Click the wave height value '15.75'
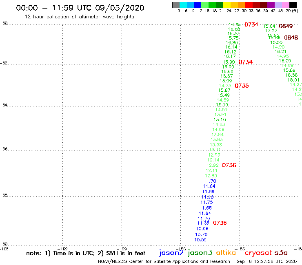Screen dimensions: 302x265 233,38
